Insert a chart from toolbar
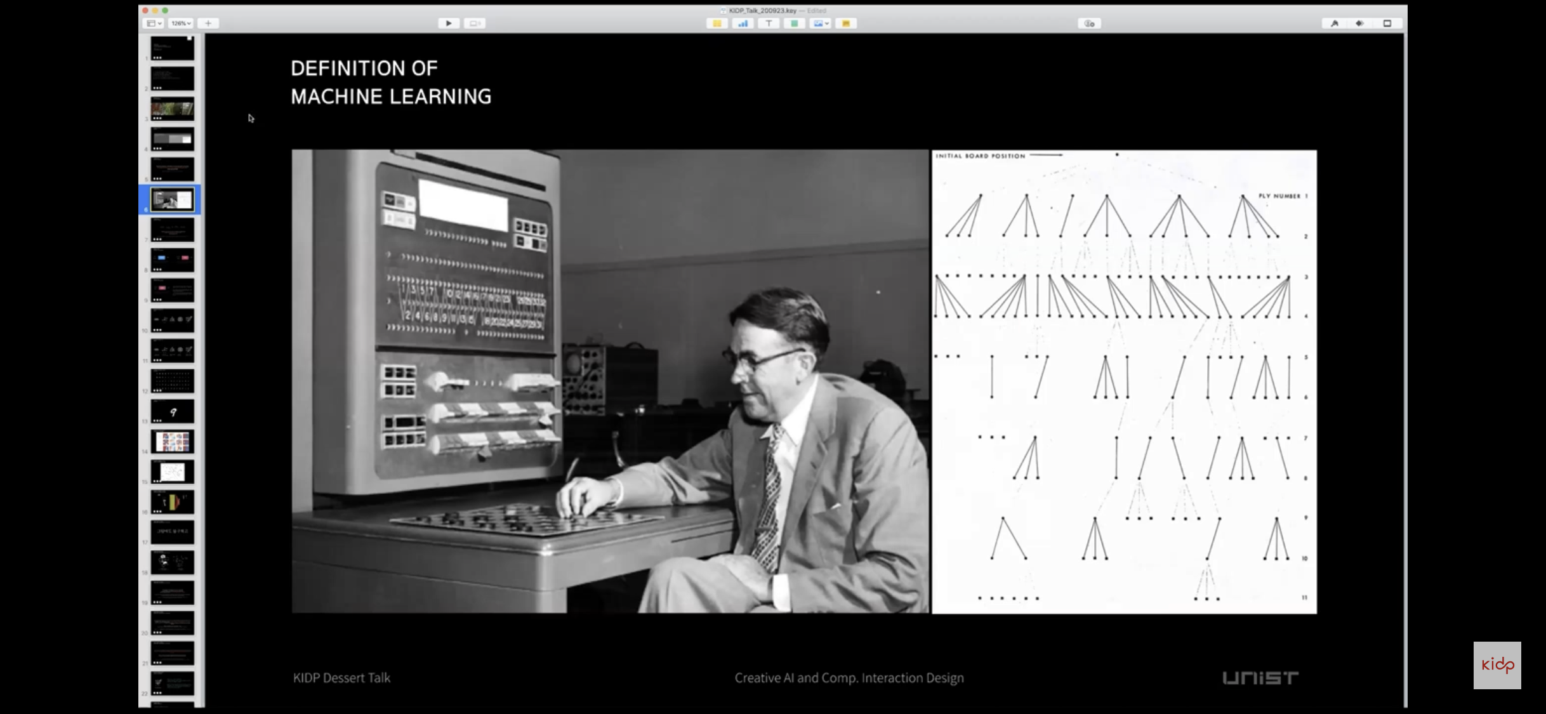1546x714 pixels. tap(743, 23)
